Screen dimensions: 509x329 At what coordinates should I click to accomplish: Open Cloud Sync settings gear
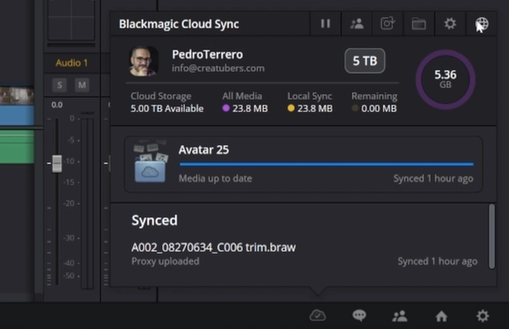pyautogui.click(x=450, y=24)
